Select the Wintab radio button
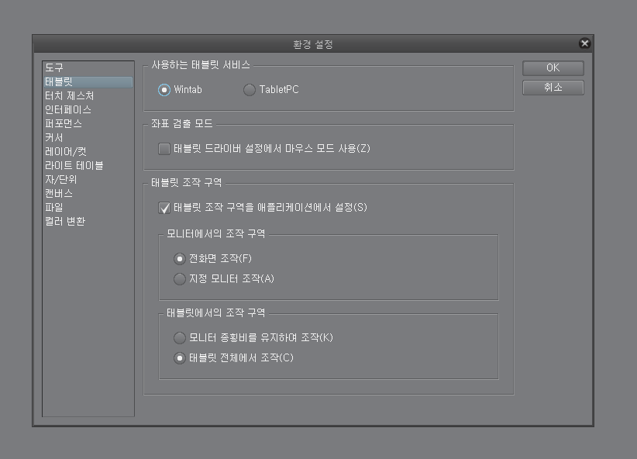This screenshot has height=459, width=637. [164, 90]
